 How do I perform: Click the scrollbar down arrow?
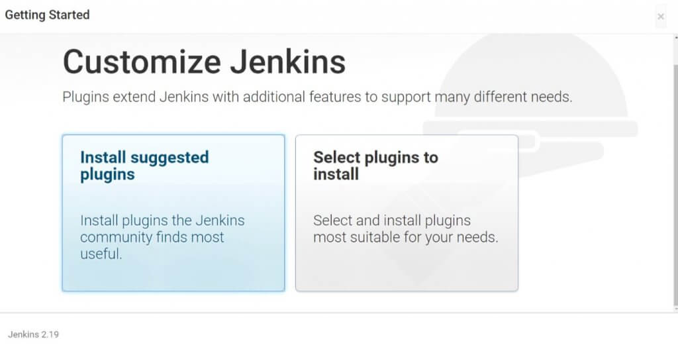(x=675, y=309)
